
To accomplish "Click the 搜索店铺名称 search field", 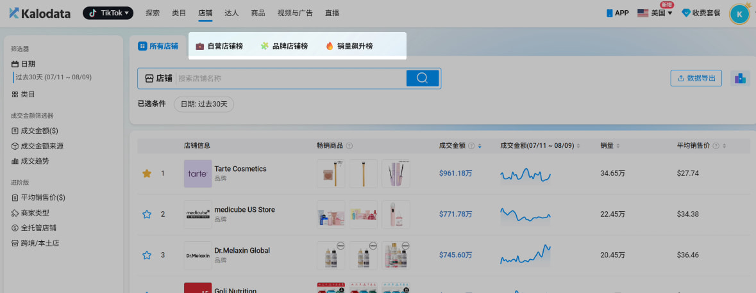I will point(291,79).
